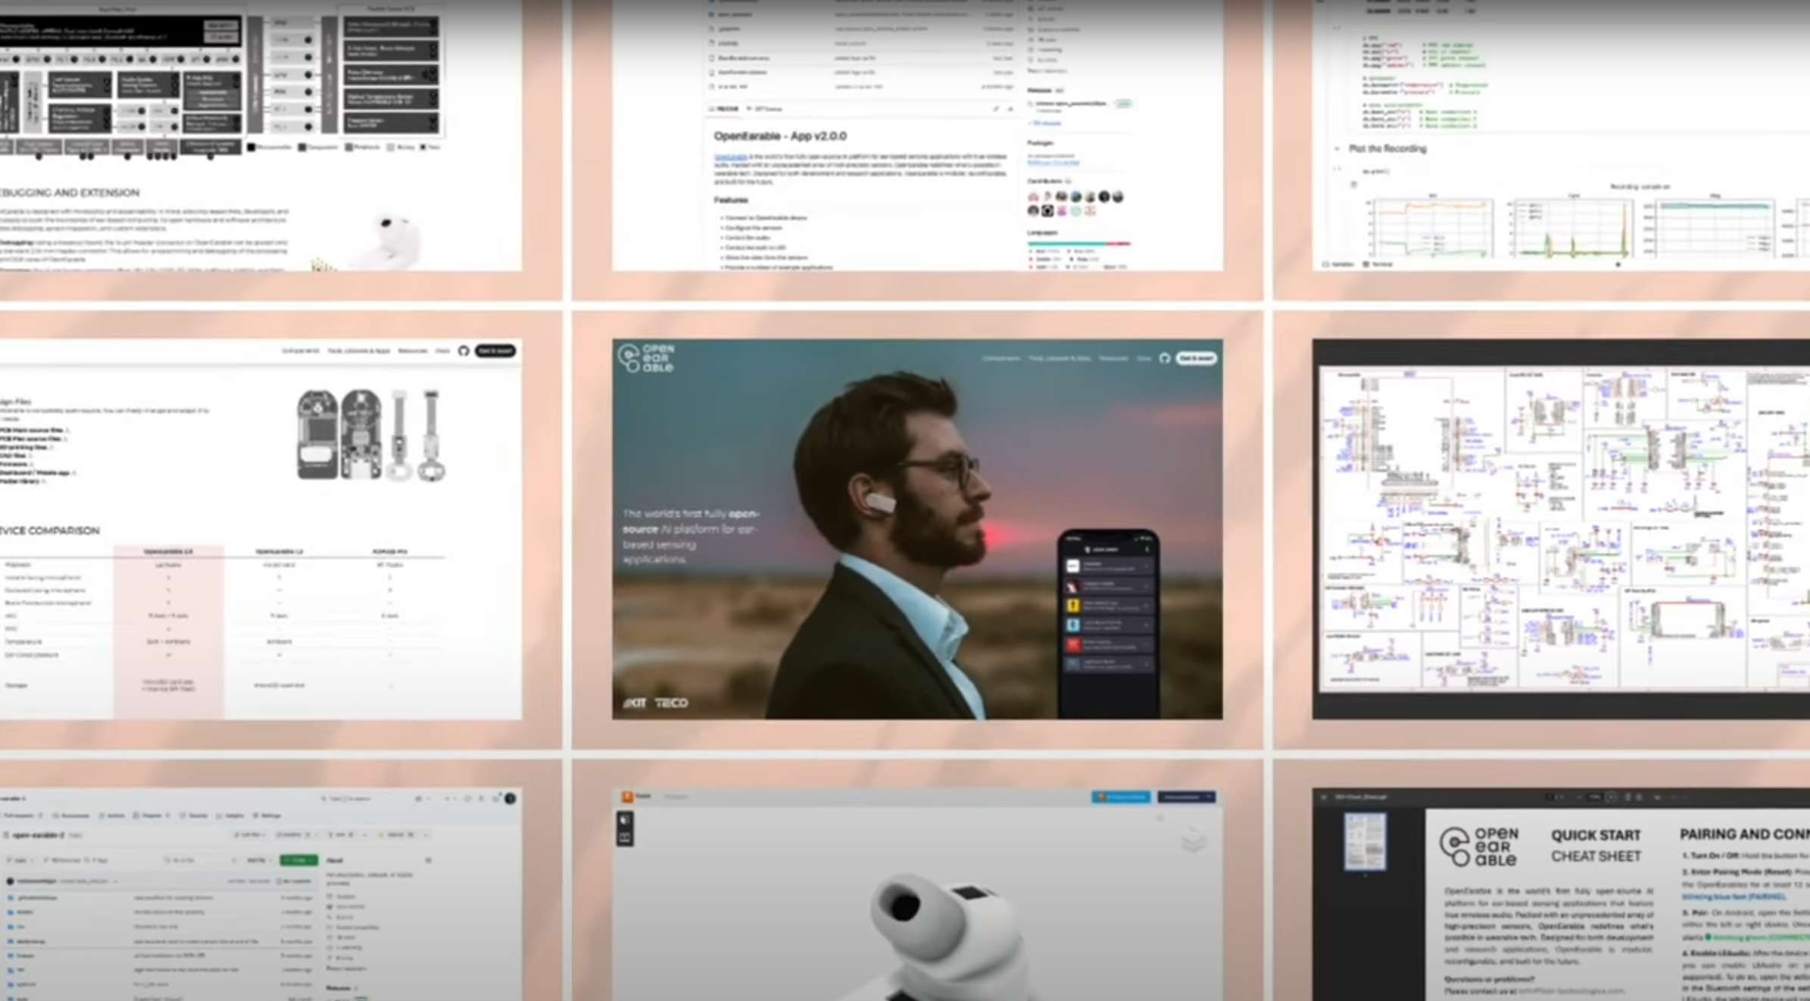The image size is (1810, 1001).
Task: Click the KIT logo on hero image
Action: 635,703
